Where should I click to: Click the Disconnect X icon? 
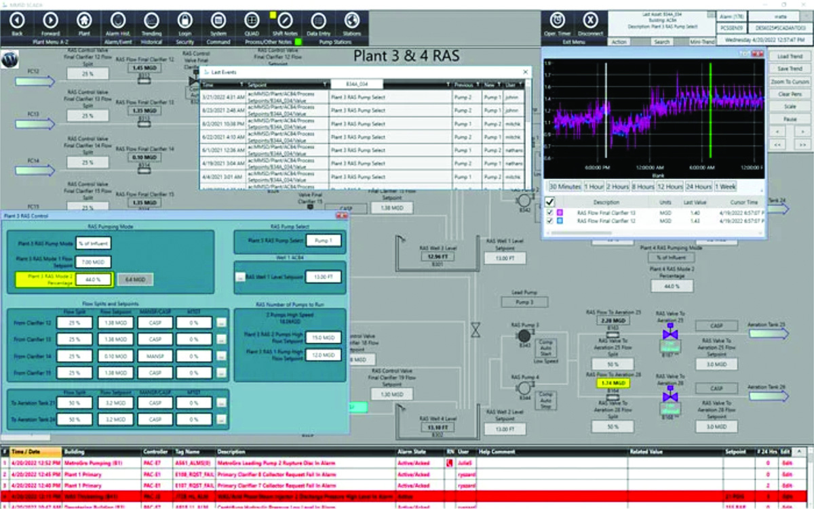(x=591, y=20)
